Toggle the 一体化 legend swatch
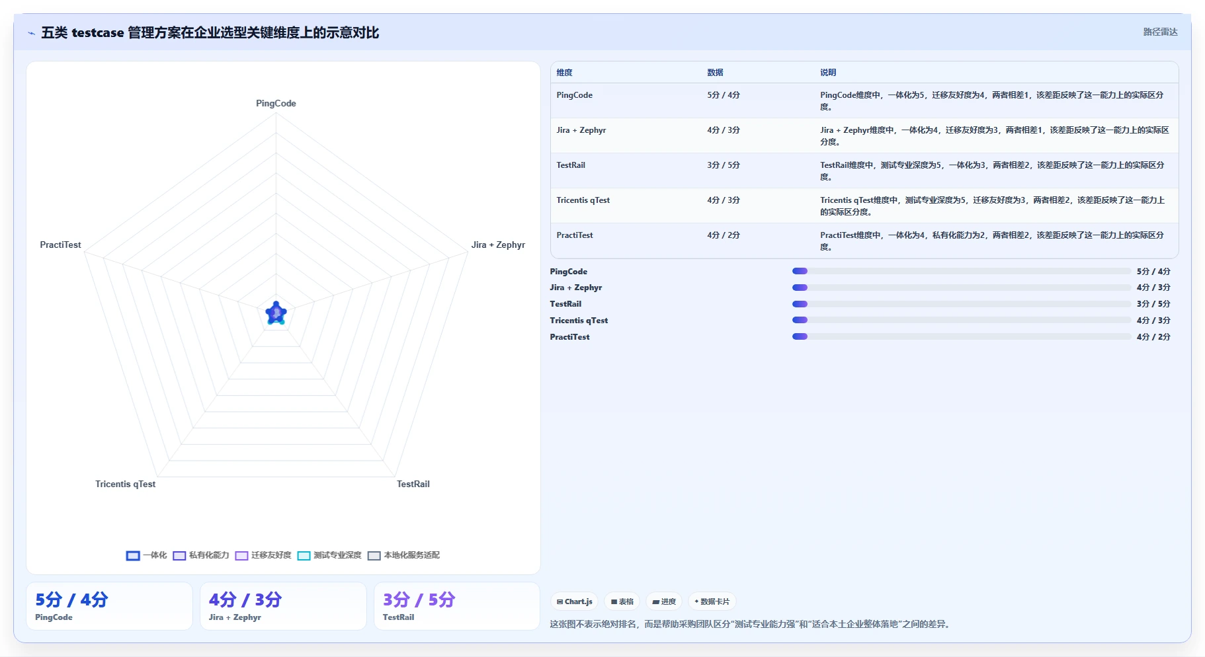 (133, 556)
